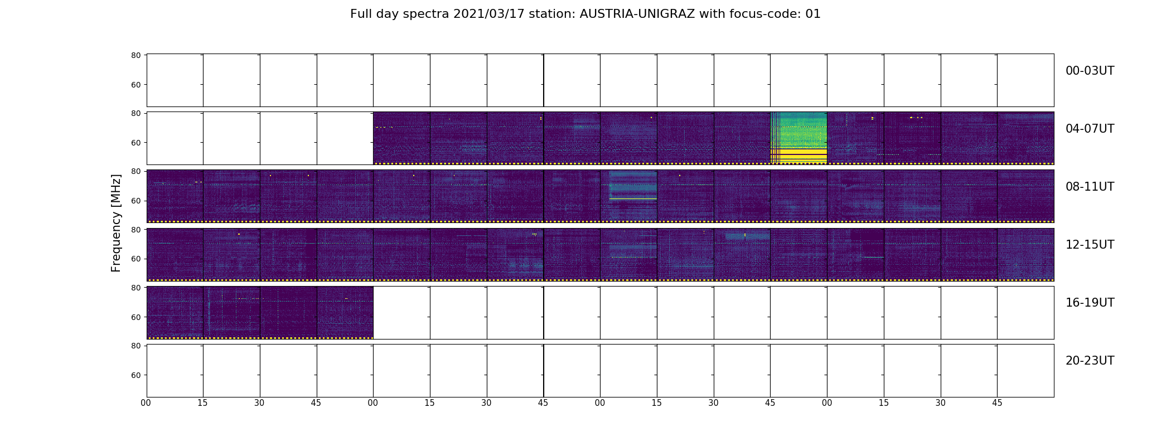
Task: Select the '16-19UT' row label
Action: click(x=1090, y=303)
